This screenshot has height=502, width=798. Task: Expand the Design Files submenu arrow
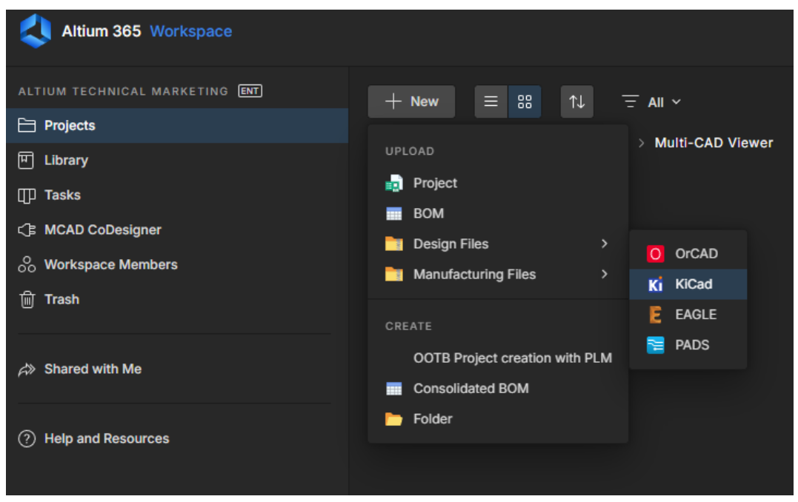(x=605, y=244)
